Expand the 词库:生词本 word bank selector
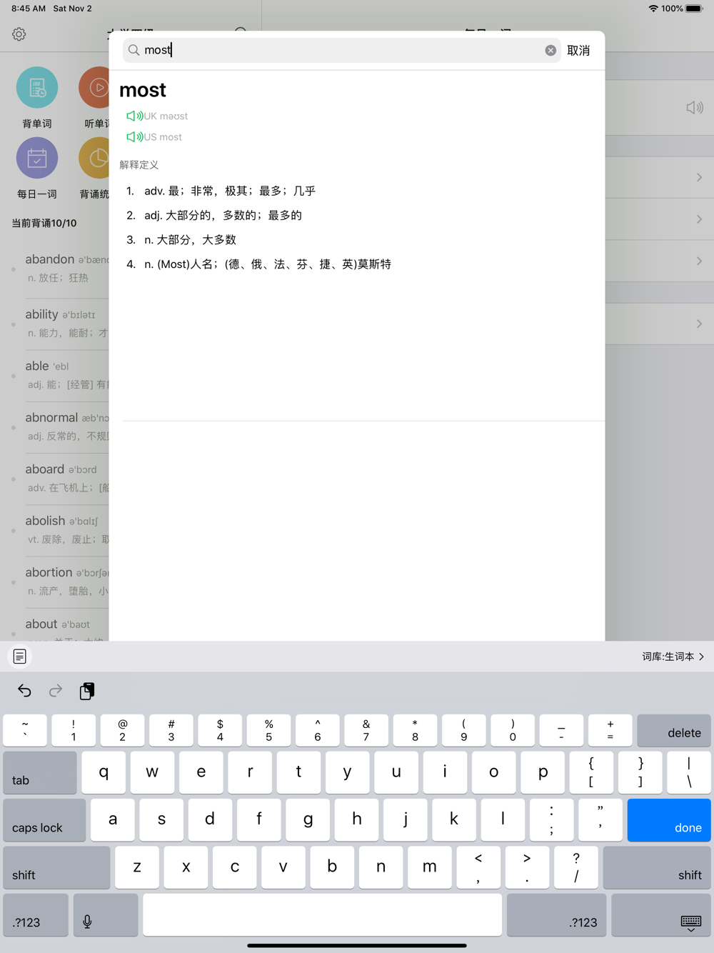Image resolution: width=714 pixels, height=953 pixels. [673, 656]
